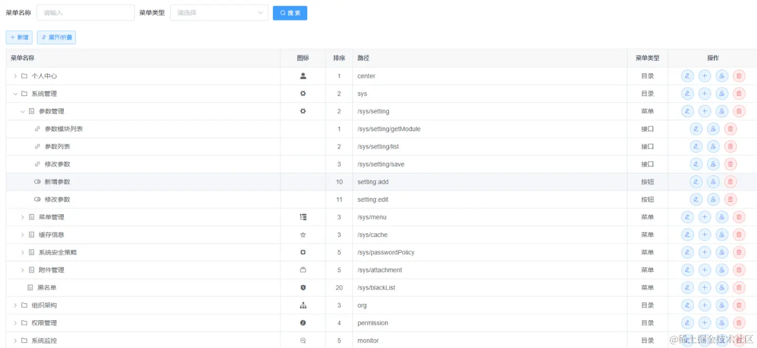The width and height of the screenshot is (757, 348).
Task: Expand the 系统安全策略 tree node
Action: coord(23,252)
